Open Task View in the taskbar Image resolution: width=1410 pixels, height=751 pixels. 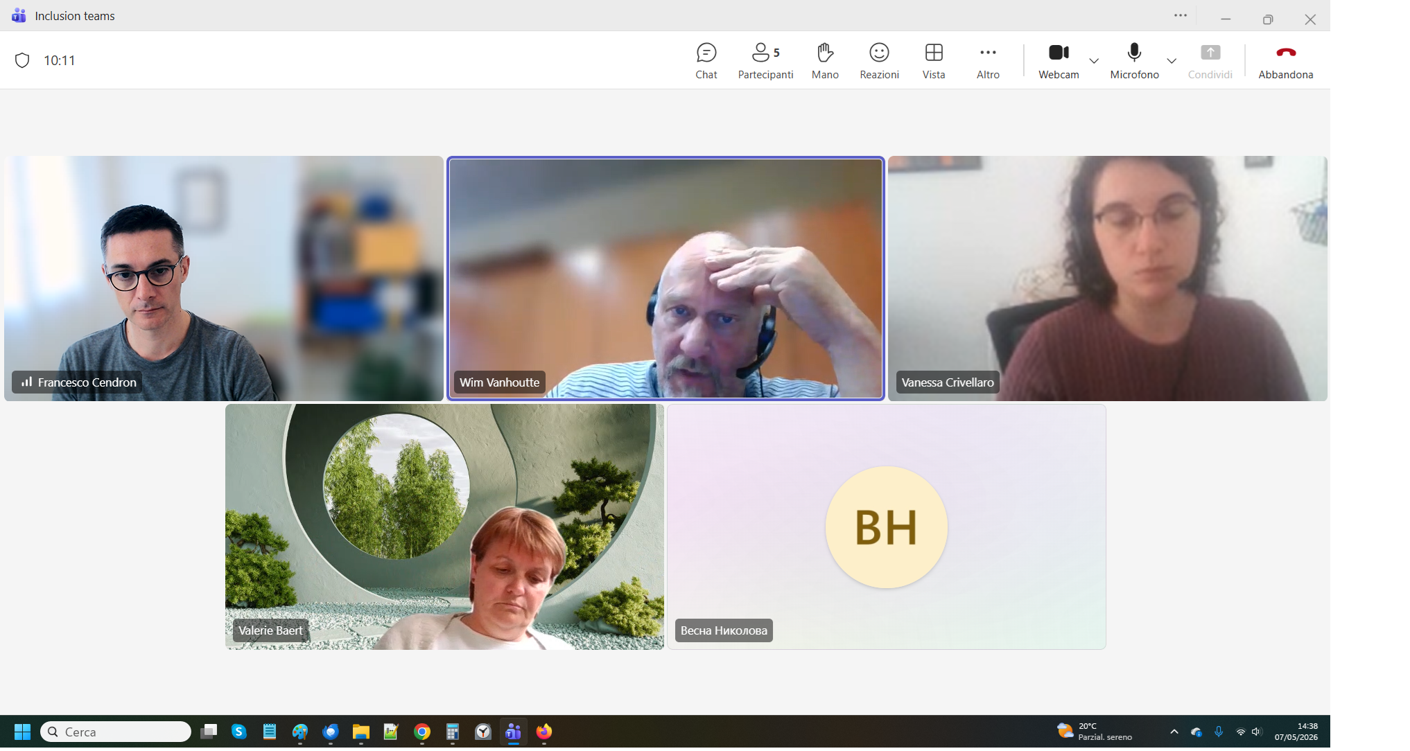(209, 732)
